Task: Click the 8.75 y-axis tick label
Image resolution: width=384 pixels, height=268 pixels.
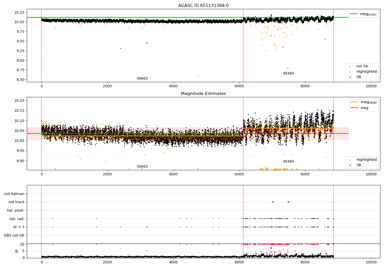Action: pos(20,70)
